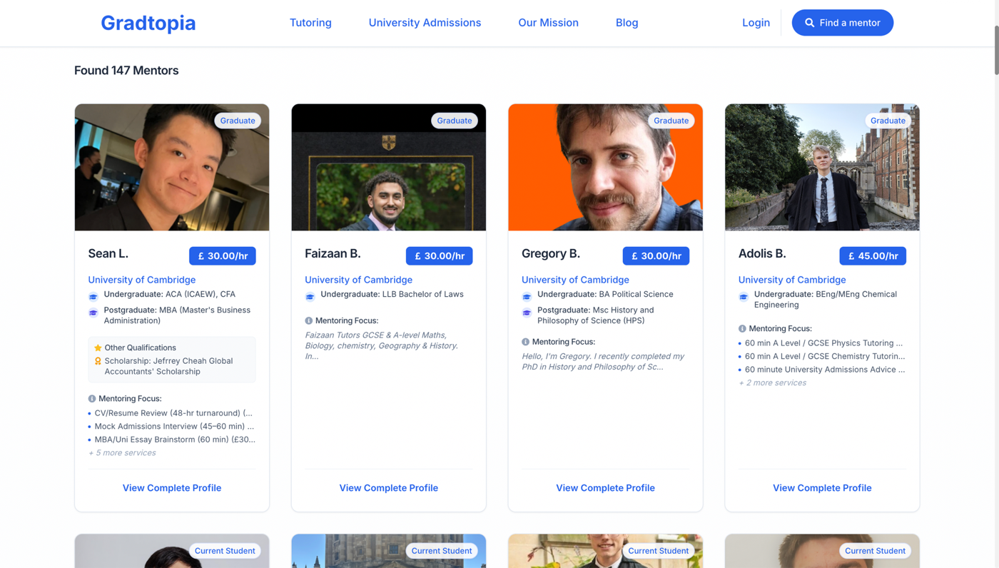Click info icon beside Gregory B.'s Mentoring Focus

coord(526,342)
